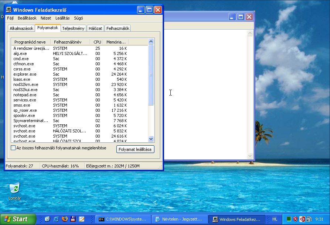Open the Beállítások menu
This screenshot has height=225, width=330.
pyautogui.click(x=27, y=18)
